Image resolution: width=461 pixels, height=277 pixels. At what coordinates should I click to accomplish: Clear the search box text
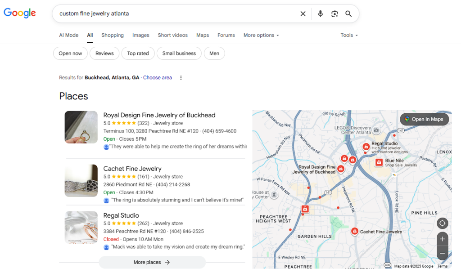[303, 13]
